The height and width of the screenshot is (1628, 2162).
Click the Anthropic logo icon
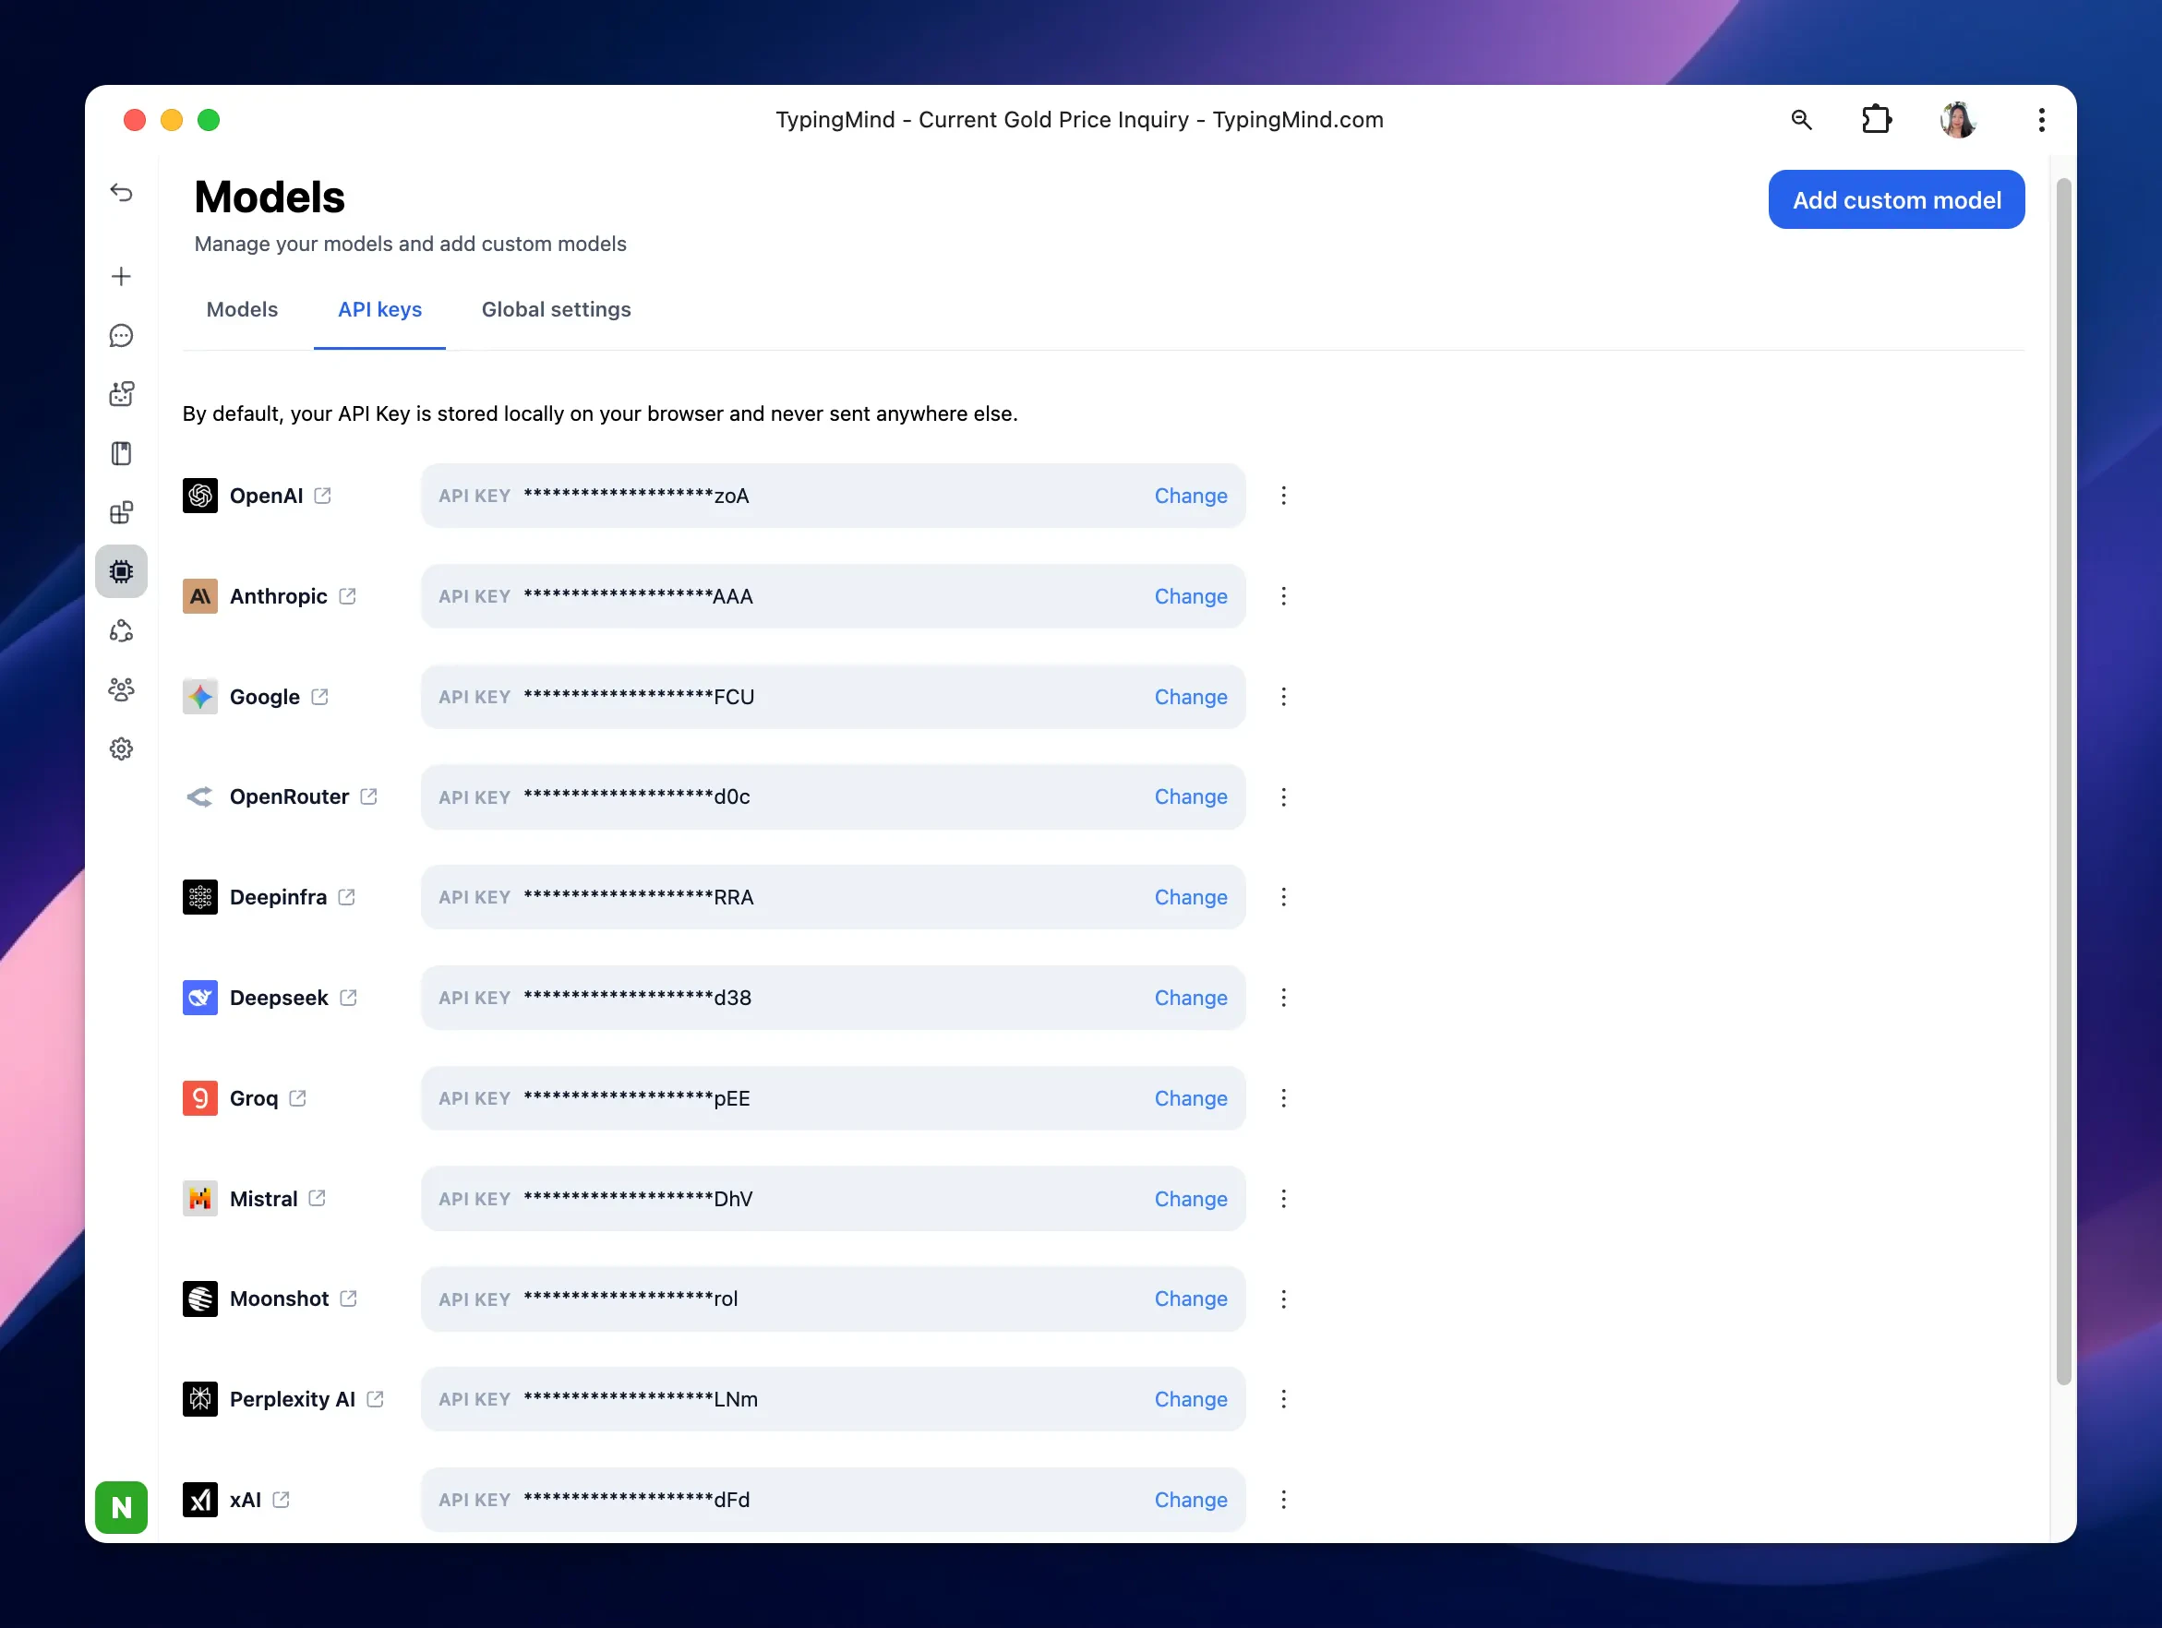click(x=200, y=596)
